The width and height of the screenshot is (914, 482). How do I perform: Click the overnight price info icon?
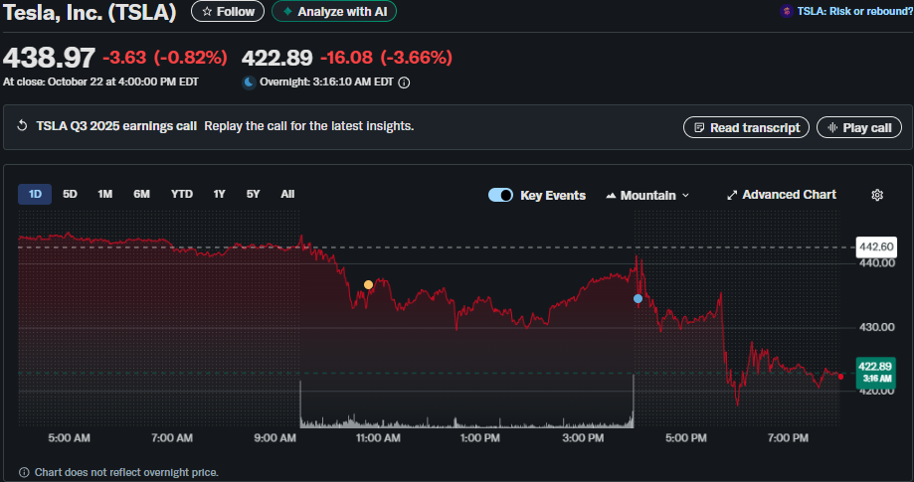[405, 83]
